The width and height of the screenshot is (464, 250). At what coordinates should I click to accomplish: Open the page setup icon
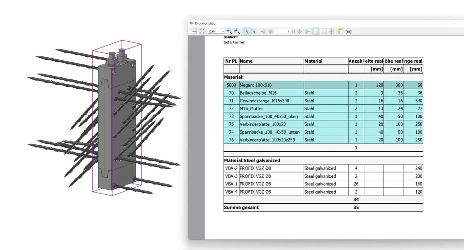point(341,31)
